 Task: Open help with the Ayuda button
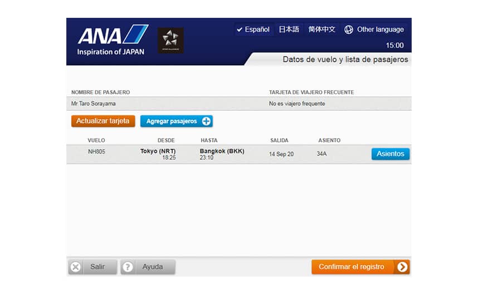click(x=148, y=267)
